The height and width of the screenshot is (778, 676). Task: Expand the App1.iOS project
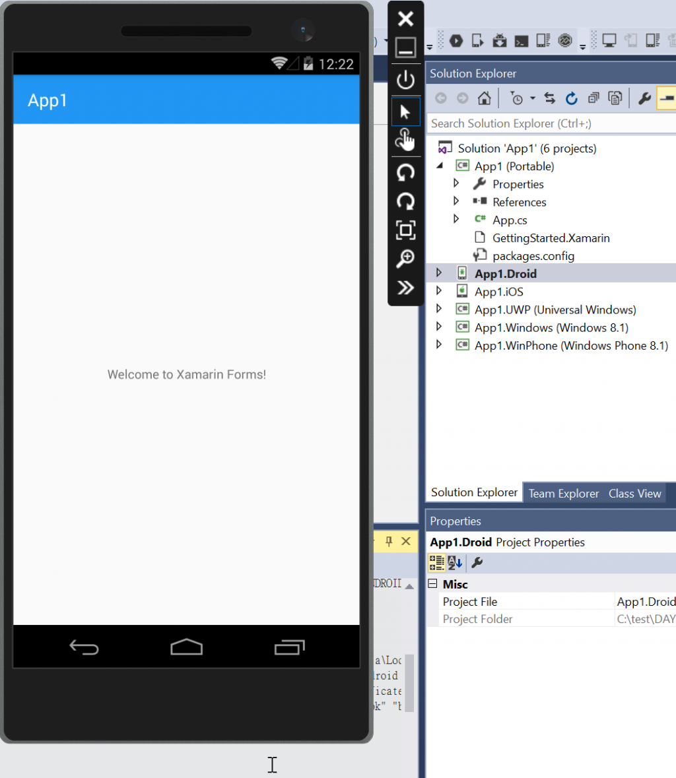(x=439, y=291)
